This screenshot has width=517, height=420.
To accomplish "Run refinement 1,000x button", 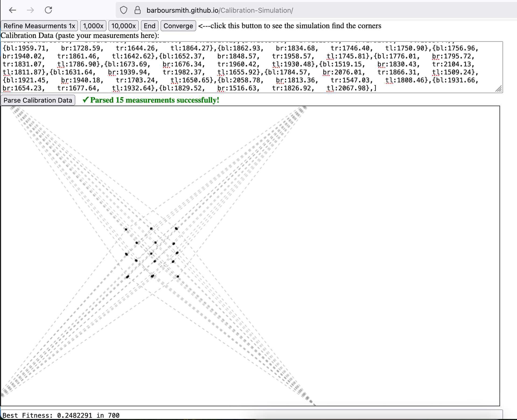I will pos(93,26).
